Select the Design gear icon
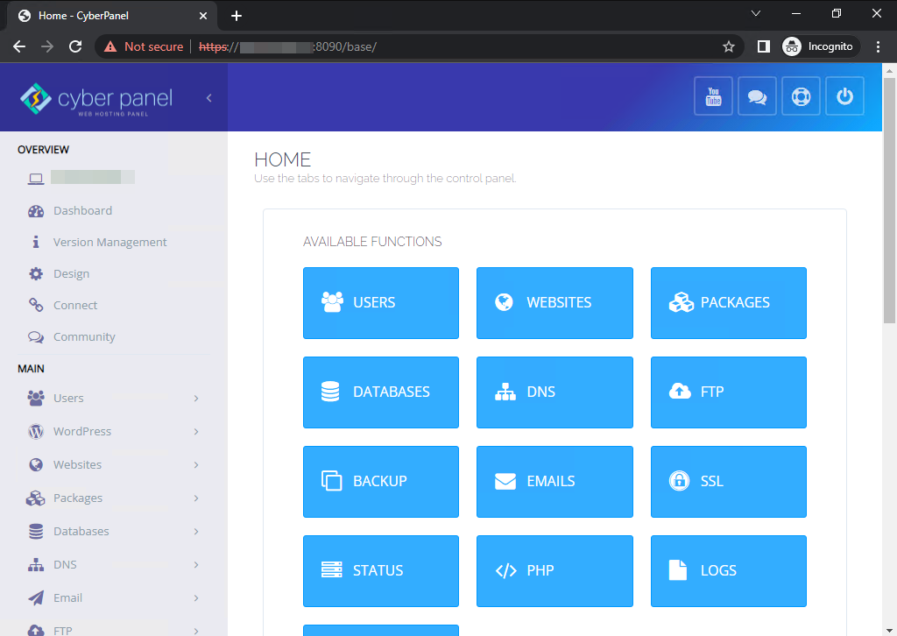Screen dimensions: 897x636 [x=35, y=274]
